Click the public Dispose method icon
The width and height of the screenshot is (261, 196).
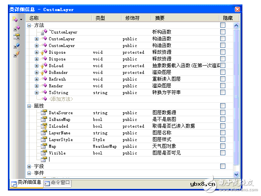tap(44, 59)
